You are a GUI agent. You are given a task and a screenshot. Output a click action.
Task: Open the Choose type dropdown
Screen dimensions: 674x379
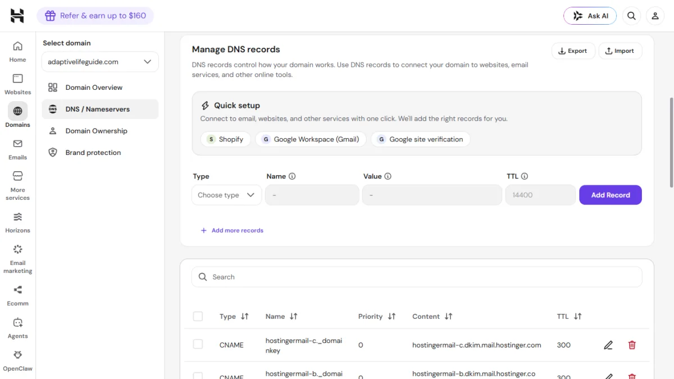pyautogui.click(x=226, y=195)
